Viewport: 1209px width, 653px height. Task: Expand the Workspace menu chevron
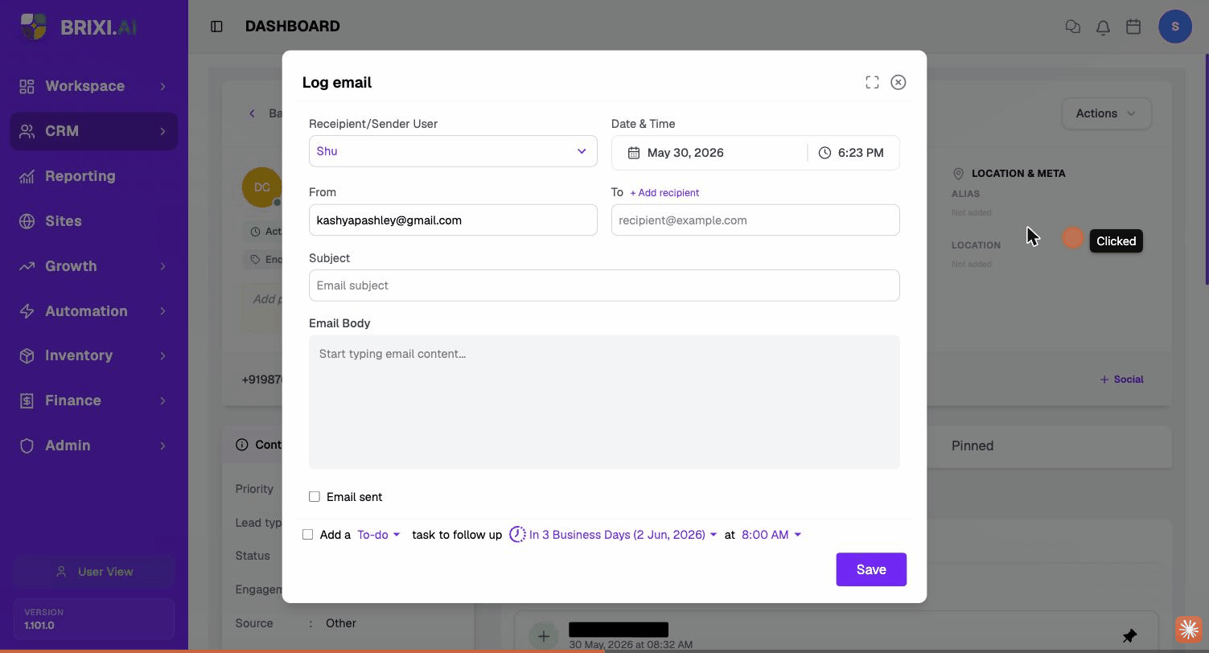(162, 86)
